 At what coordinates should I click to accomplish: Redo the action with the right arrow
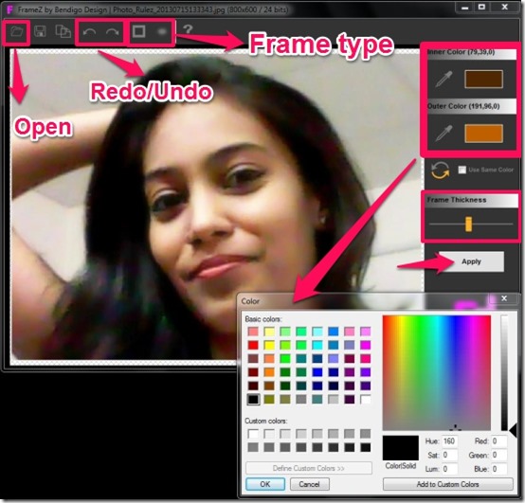(113, 32)
